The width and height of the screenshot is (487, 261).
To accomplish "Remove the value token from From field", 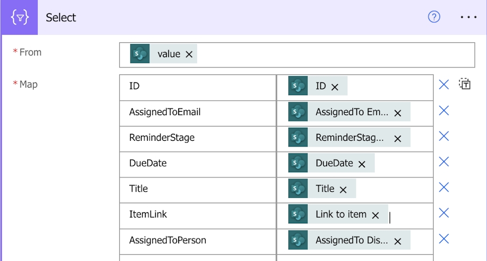I will (189, 54).
